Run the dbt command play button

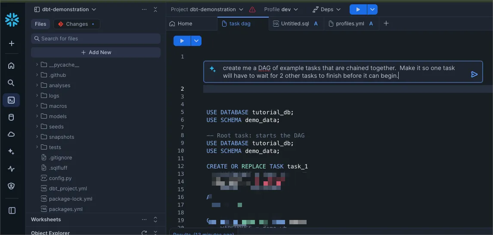(358, 9)
